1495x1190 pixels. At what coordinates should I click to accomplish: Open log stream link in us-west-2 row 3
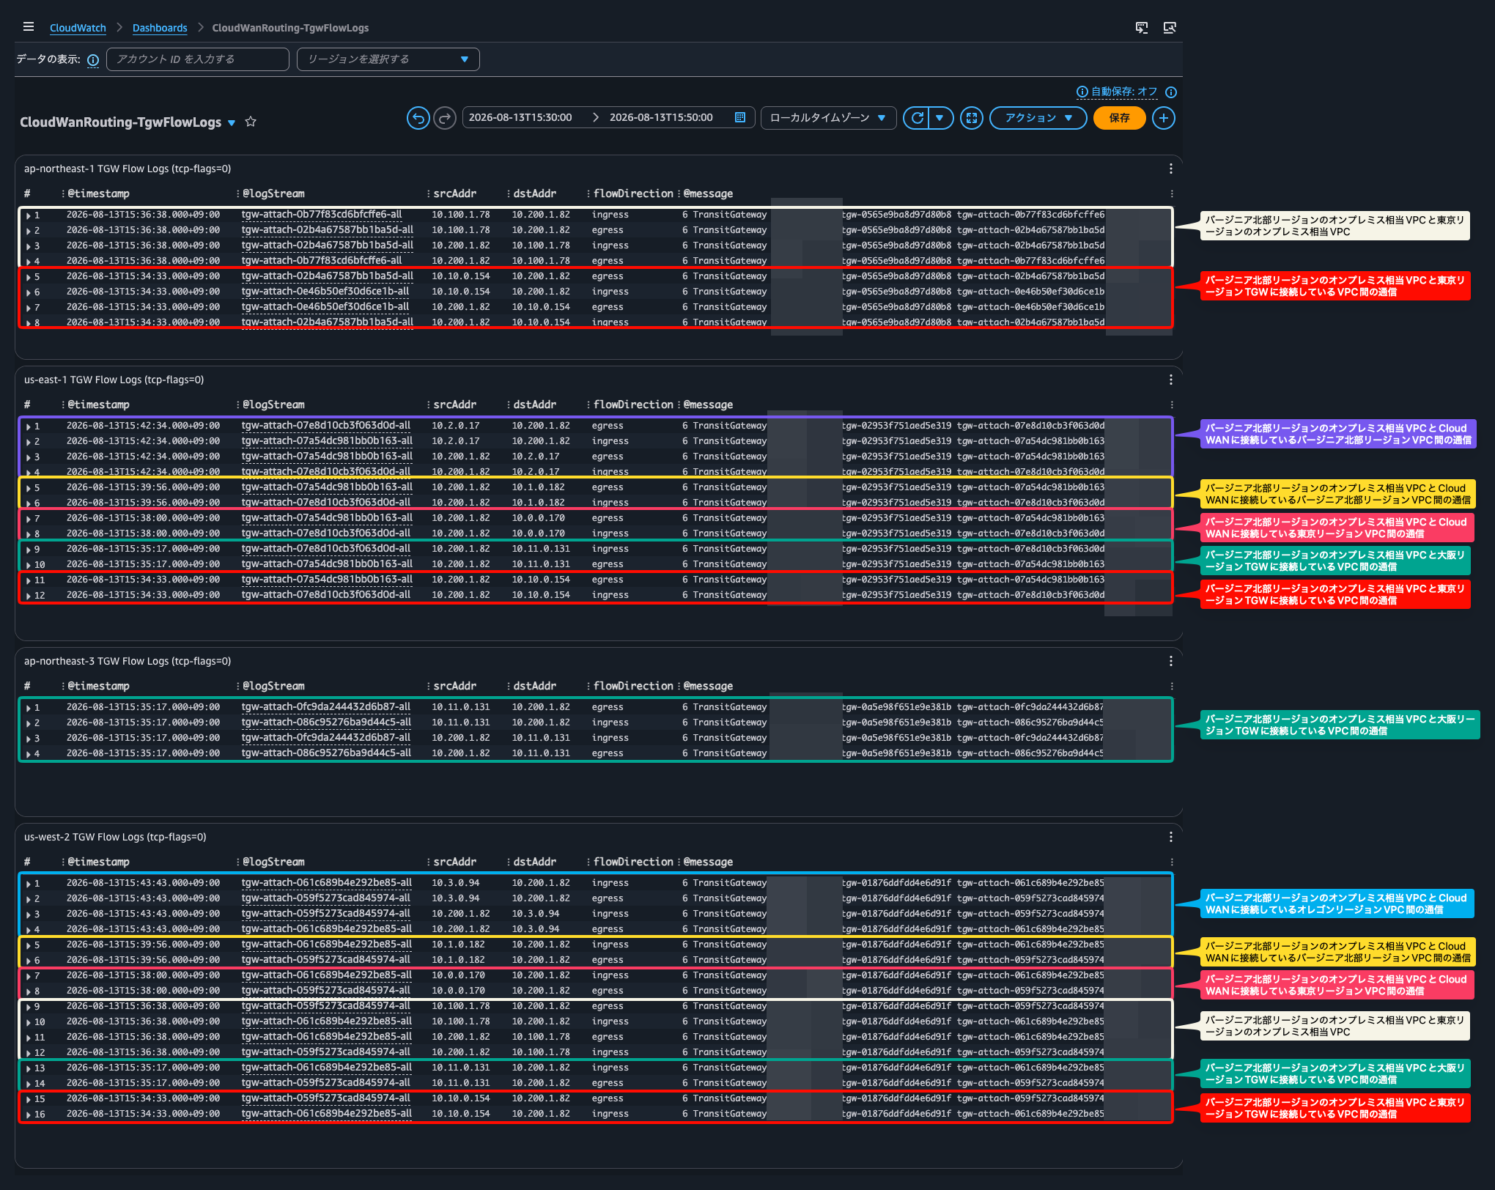326,914
